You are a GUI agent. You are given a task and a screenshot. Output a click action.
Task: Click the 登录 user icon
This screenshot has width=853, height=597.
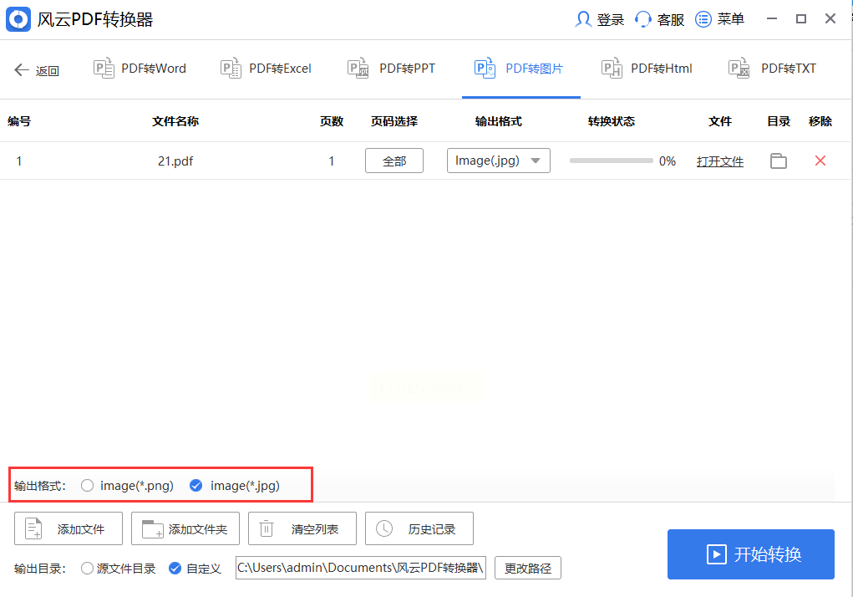click(x=582, y=19)
